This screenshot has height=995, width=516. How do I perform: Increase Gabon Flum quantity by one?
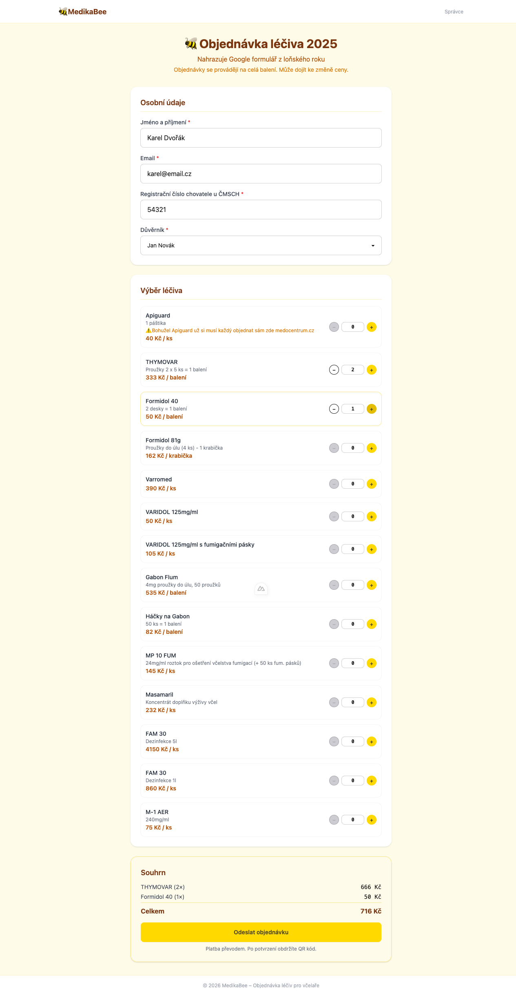pos(371,585)
